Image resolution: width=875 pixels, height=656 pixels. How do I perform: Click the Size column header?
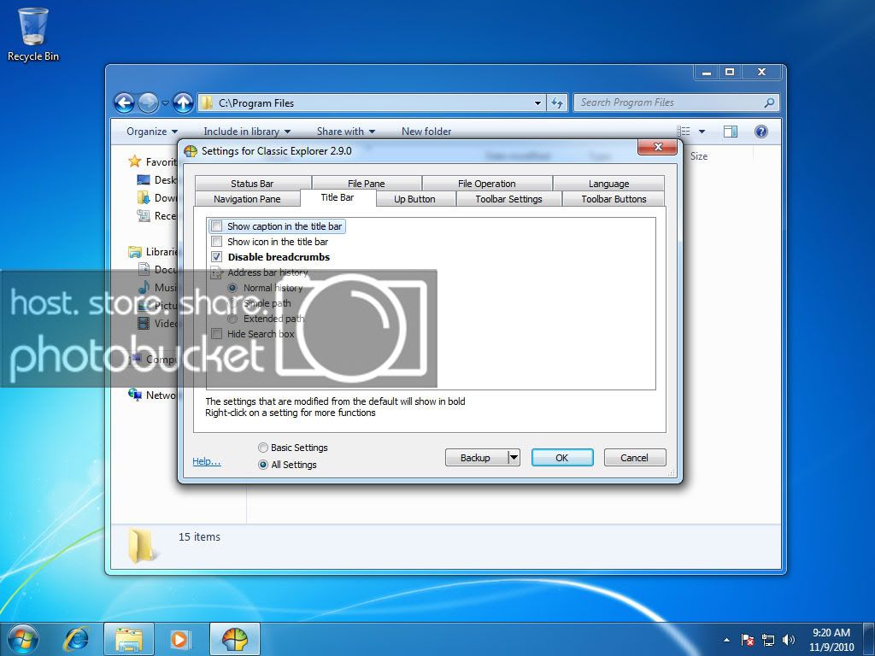pyautogui.click(x=699, y=157)
